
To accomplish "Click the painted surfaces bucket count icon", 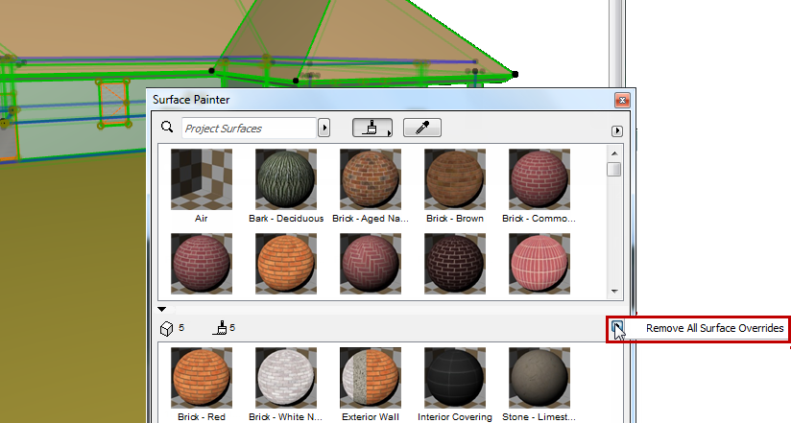I will (x=220, y=328).
